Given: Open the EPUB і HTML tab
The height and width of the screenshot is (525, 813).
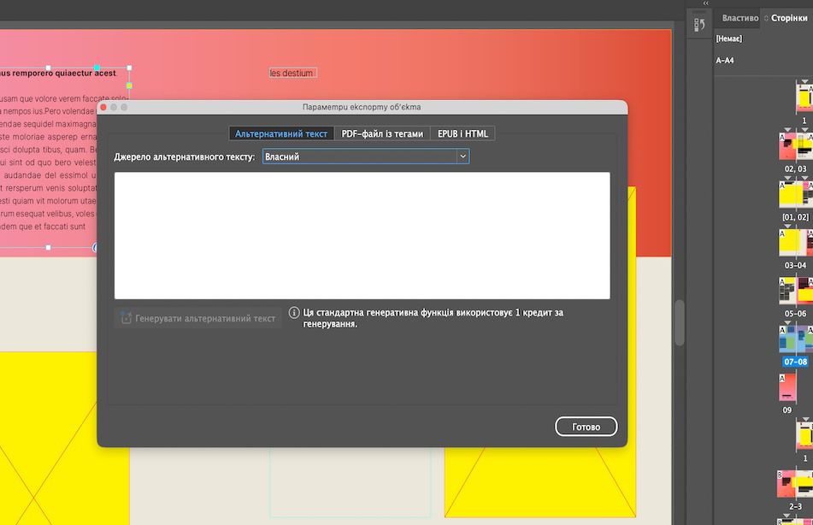Looking at the screenshot, I should 462,134.
